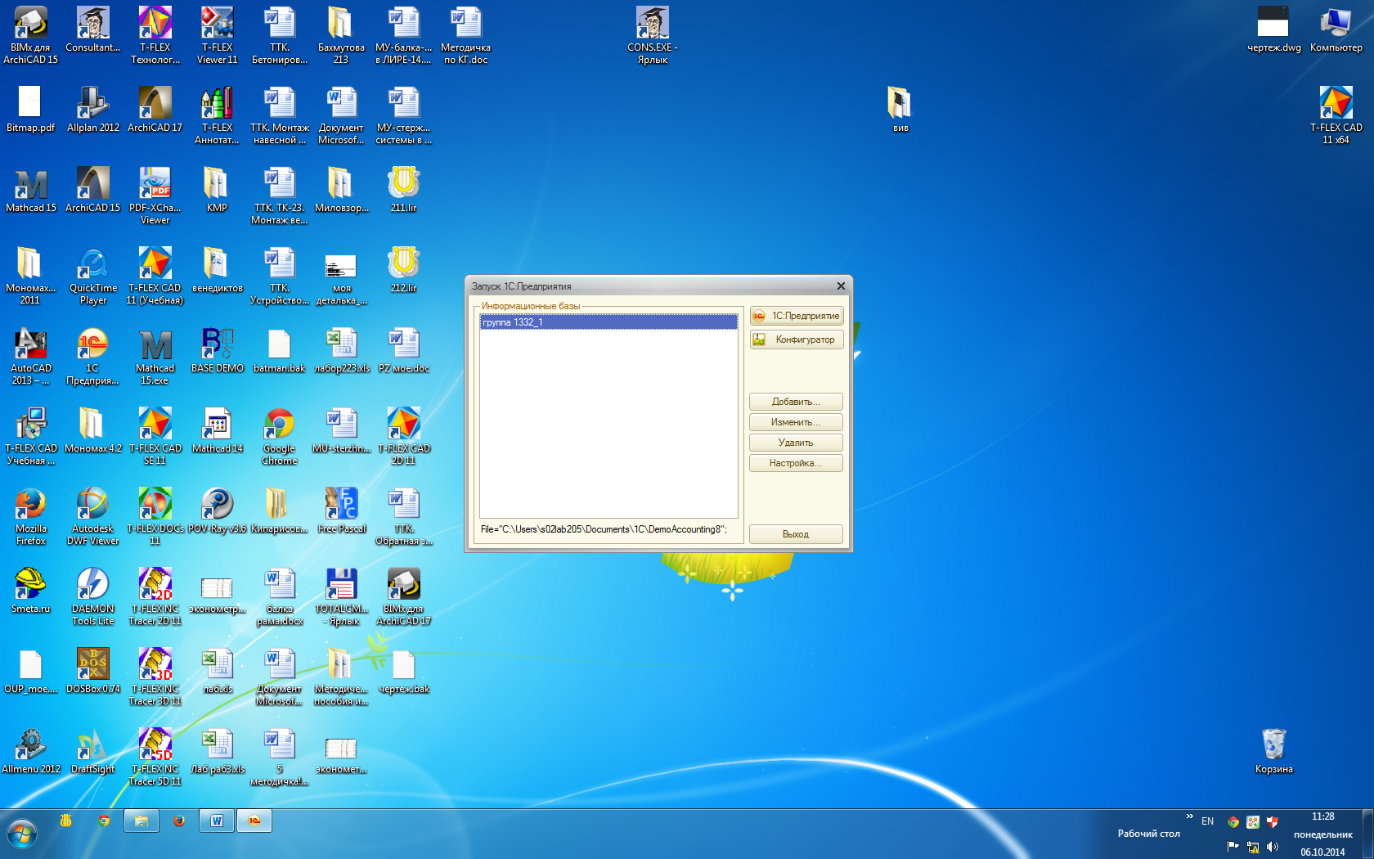Image resolution: width=1374 pixels, height=859 pixels.
Task: Click Добавить... to add an infobase
Action: (796, 402)
